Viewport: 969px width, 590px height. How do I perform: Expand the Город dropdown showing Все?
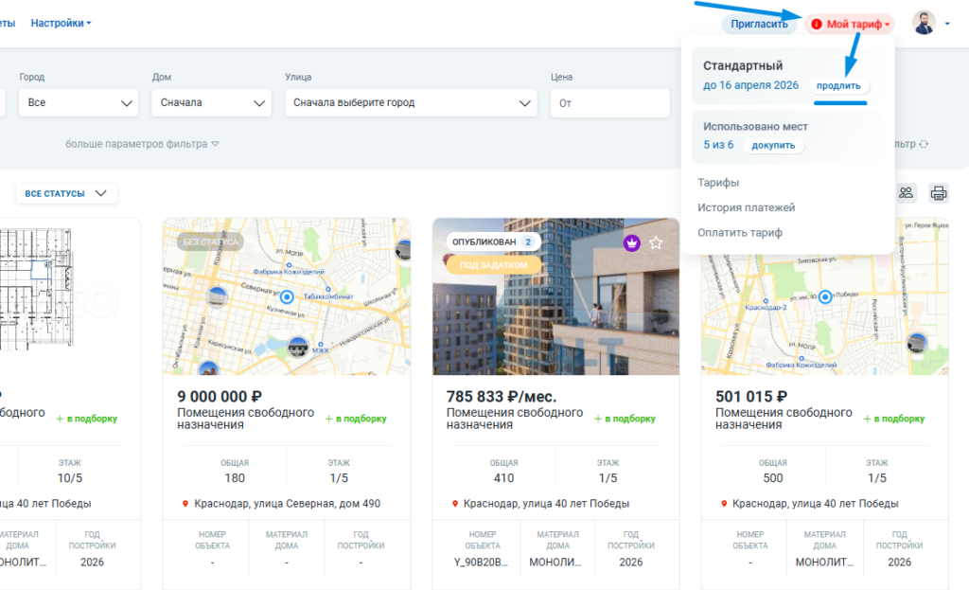(79, 102)
